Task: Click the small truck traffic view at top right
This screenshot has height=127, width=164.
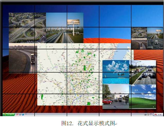Action: (x=155, y=38)
